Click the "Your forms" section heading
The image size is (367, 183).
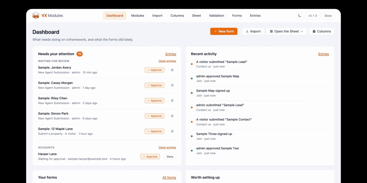tap(48, 177)
